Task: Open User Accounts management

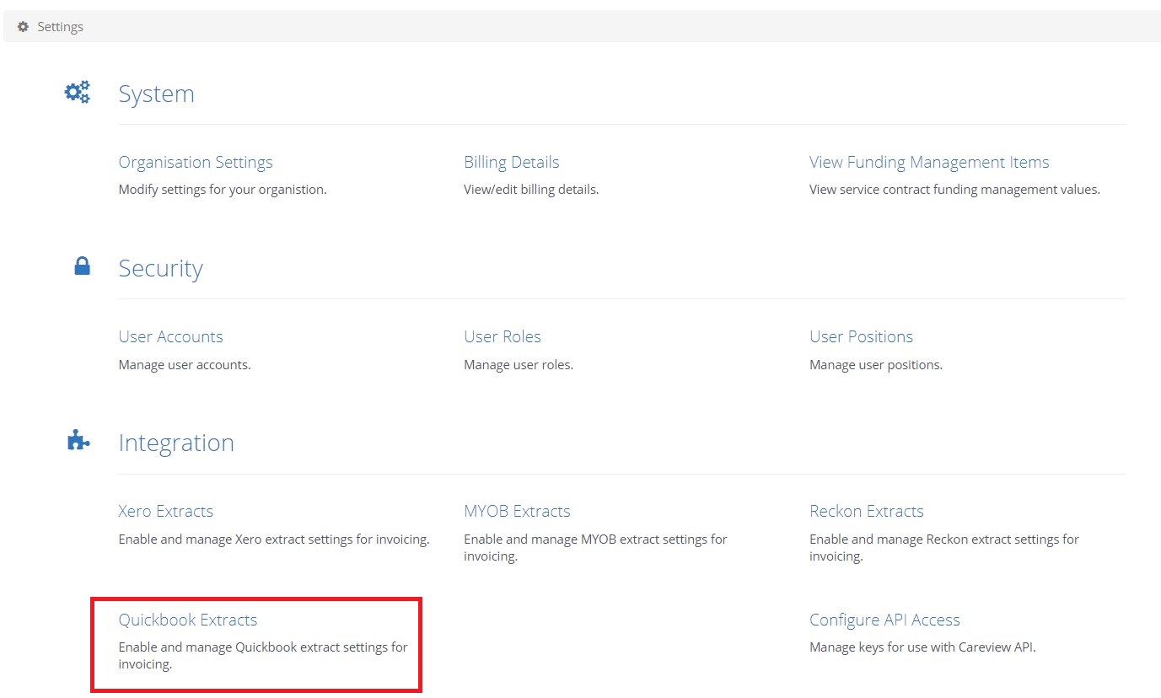Action: (x=170, y=336)
